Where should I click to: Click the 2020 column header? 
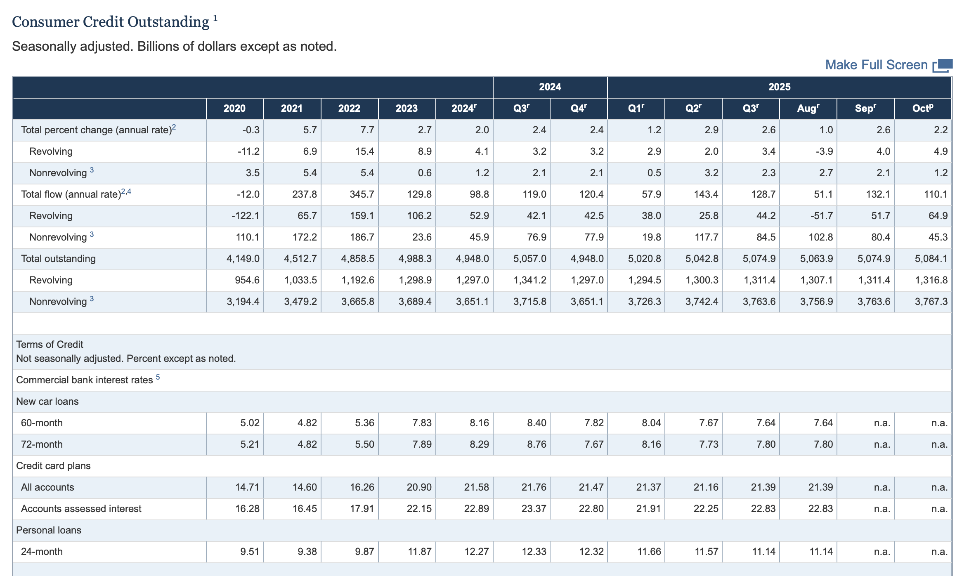click(234, 109)
